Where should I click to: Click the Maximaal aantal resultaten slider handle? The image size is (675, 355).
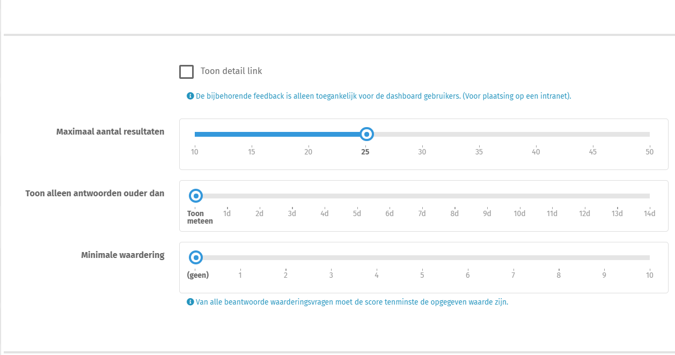pyautogui.click(x=366, y=134)
